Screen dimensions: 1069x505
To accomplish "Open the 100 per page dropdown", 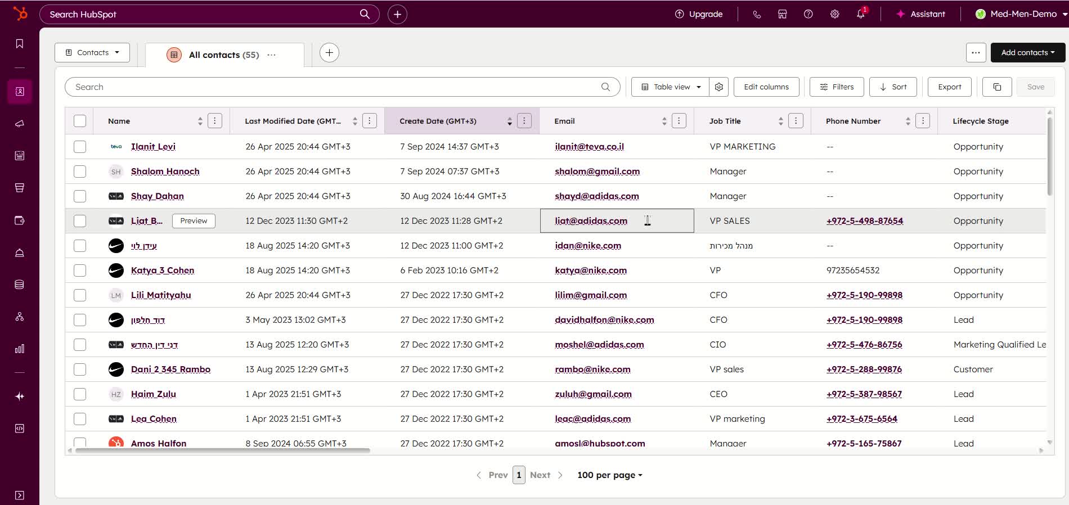I will (609, 475).
